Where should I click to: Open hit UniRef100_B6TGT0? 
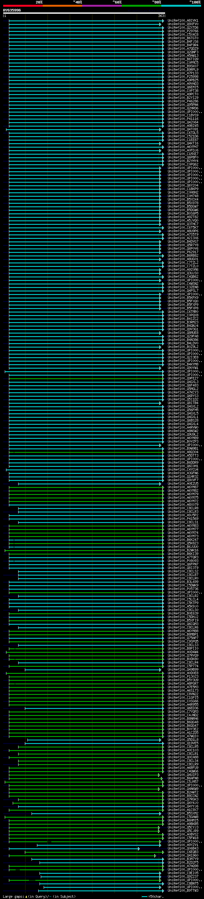click(x=183, y=38)
